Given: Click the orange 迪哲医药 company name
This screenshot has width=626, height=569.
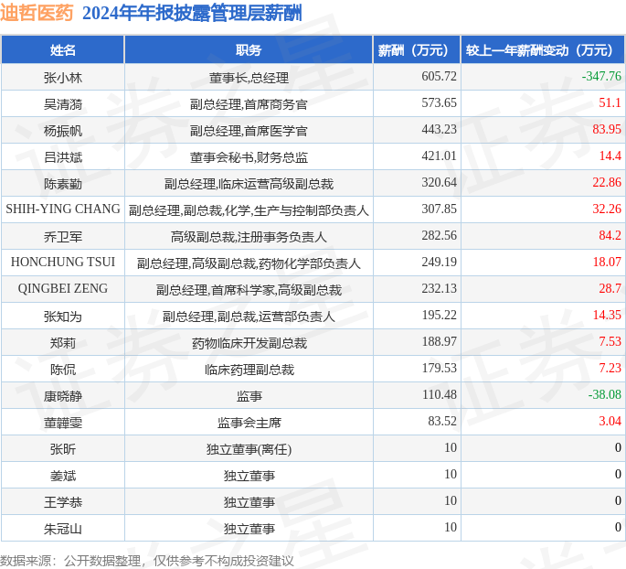Looking at the screenshot, I should click(37, 13).
